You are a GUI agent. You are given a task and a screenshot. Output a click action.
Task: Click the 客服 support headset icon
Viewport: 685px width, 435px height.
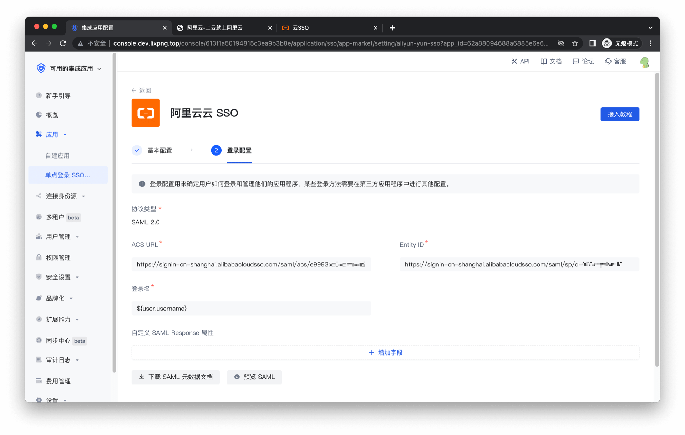[x=608, y=61]
